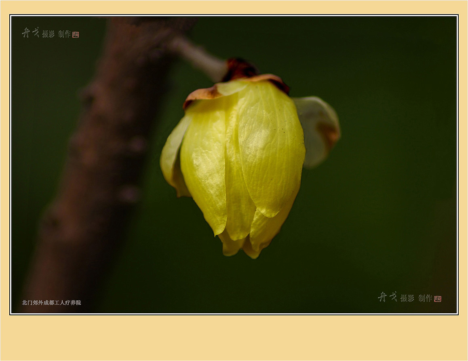Click the top-left 摄影 watermark text
468x361 pixels.
click(x=48, y=34)
